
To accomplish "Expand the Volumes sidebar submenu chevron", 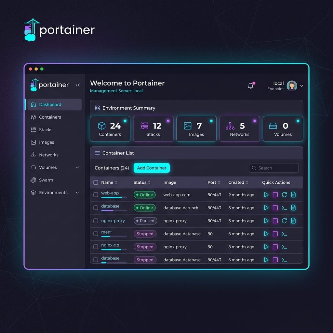I will (x=77, y=167).
